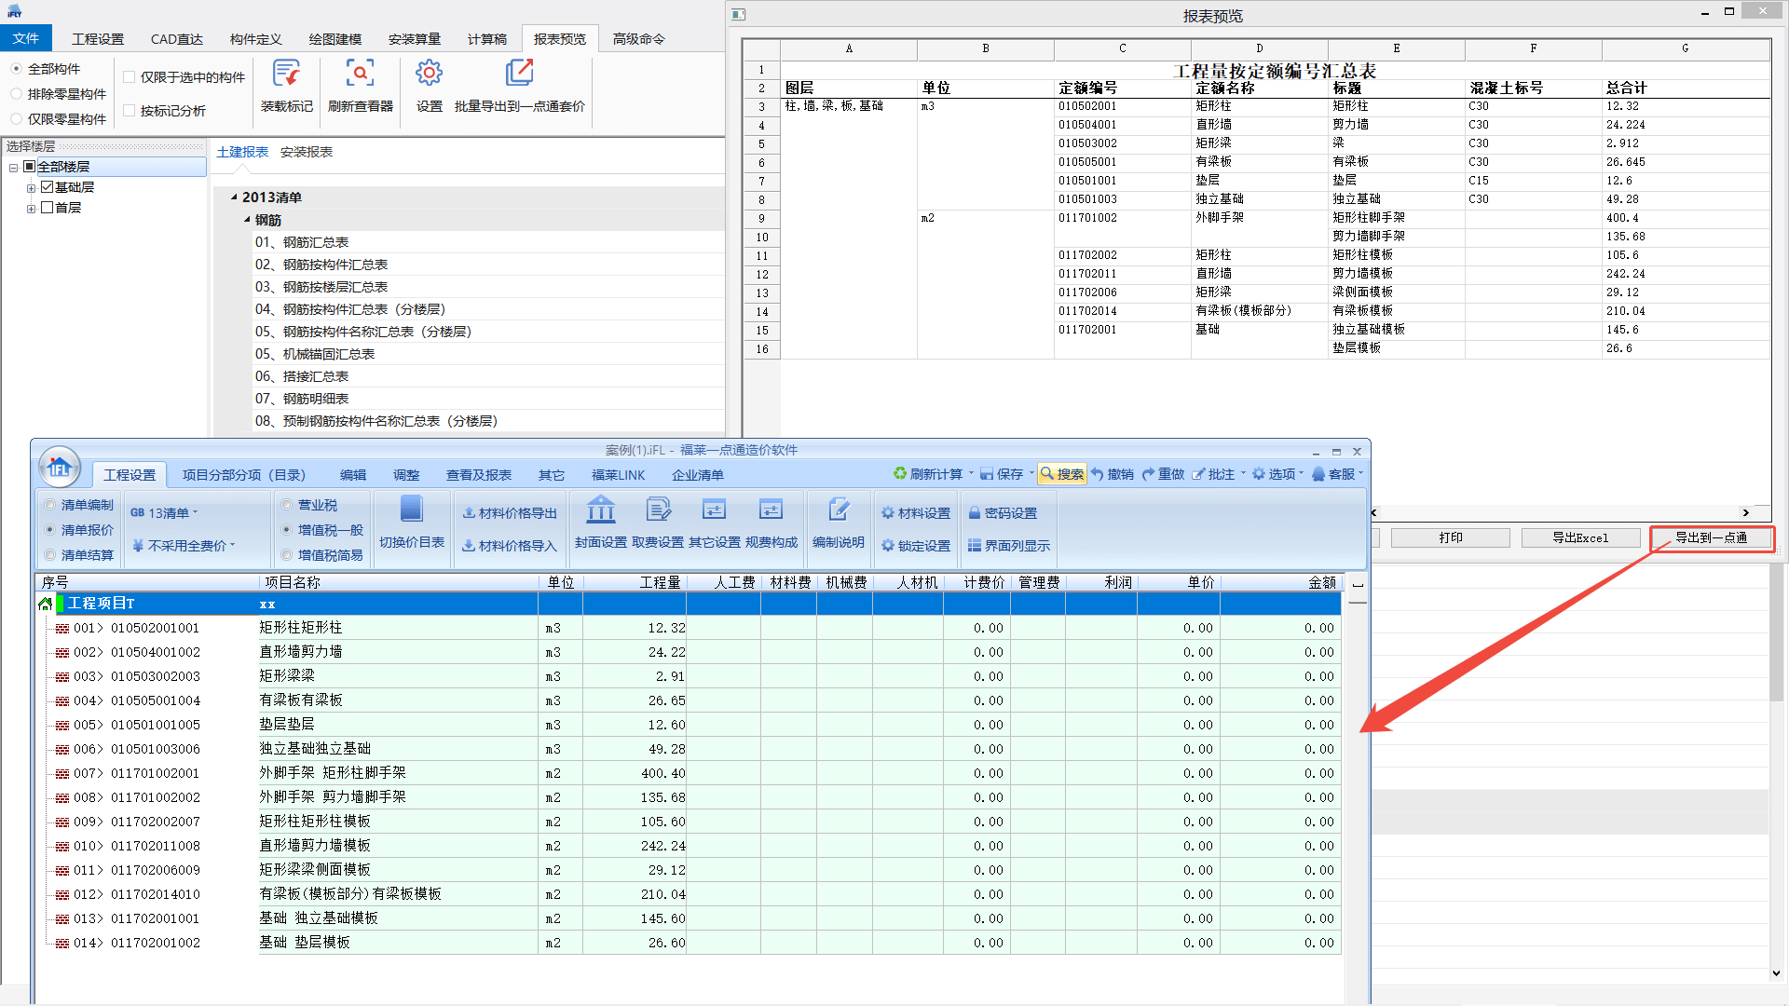
Task: Click the vertical scrollbar down arrow at right edge
Action: click(x=1776, y=973)
